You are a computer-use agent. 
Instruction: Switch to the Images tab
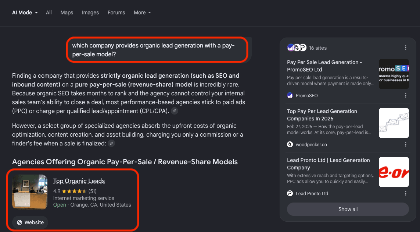(x=90, y=13)
